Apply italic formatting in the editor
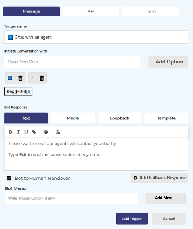The image size is (193, 229). pyautogui.click(x=18, y=132)
